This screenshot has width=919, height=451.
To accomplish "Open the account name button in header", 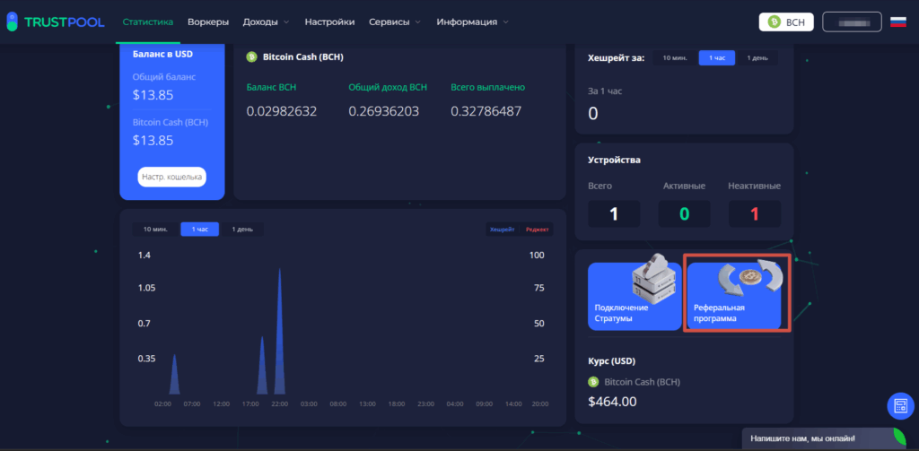I will click(852, 22).
